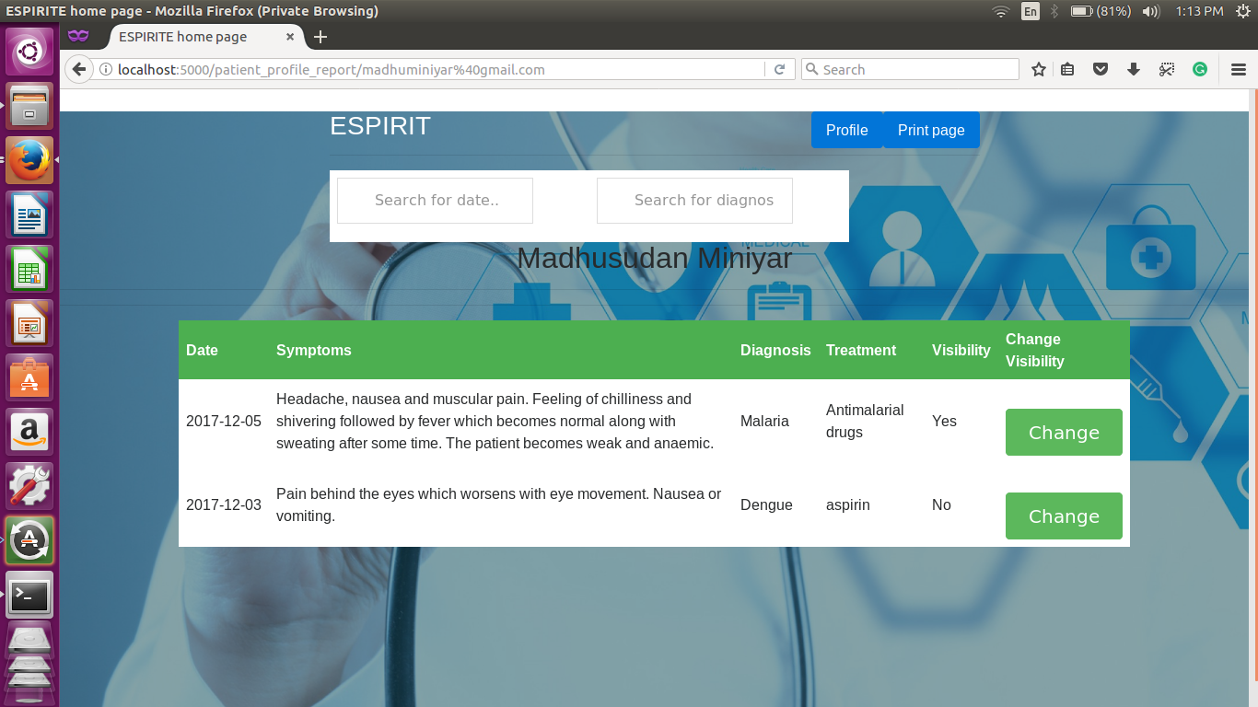Click the ESPIRIT brand link
The height and width of the screenshot is (707, 1258).
[380, 126]
